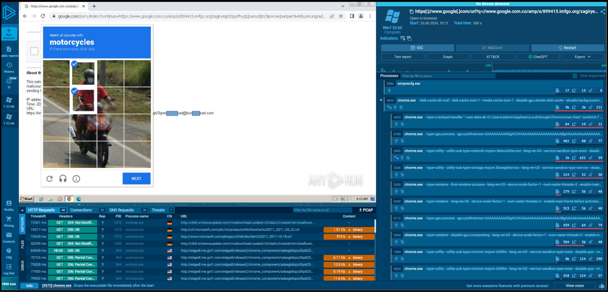The height and width of the screenshot is (292, 608).
Task: Bookmark page with star icon in Chrome
Action: tap(341, 16)
